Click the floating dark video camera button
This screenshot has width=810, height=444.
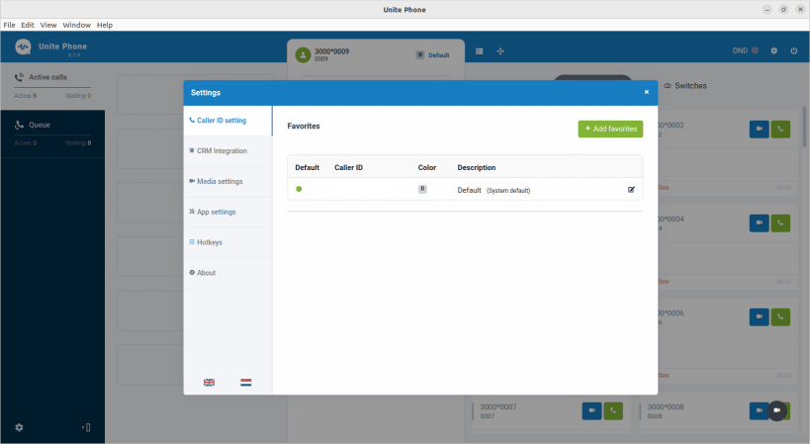(777, 410)
